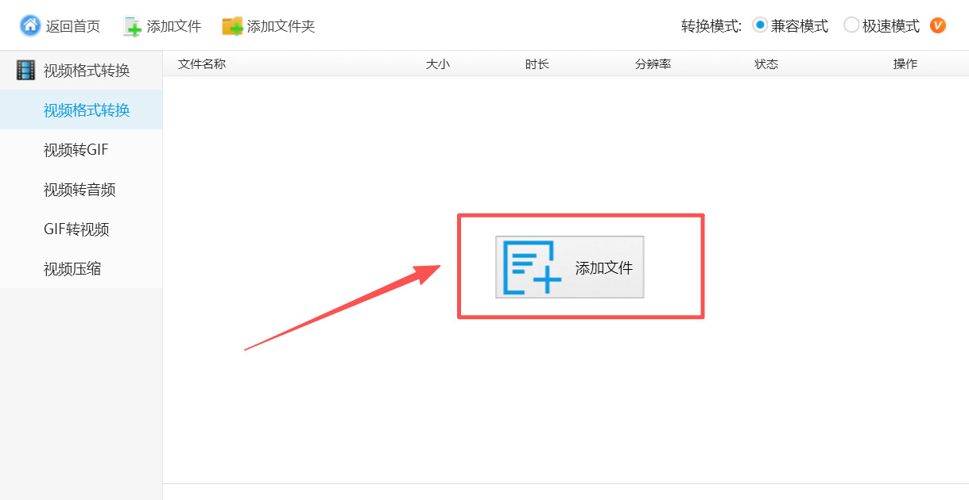Screen dimensions: 969x500
Task: Click the 分辨率 column header
Action: (x=653, y=64)
